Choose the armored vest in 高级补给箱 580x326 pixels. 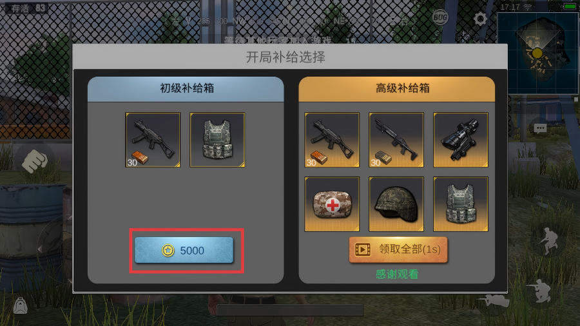[461, 204]
